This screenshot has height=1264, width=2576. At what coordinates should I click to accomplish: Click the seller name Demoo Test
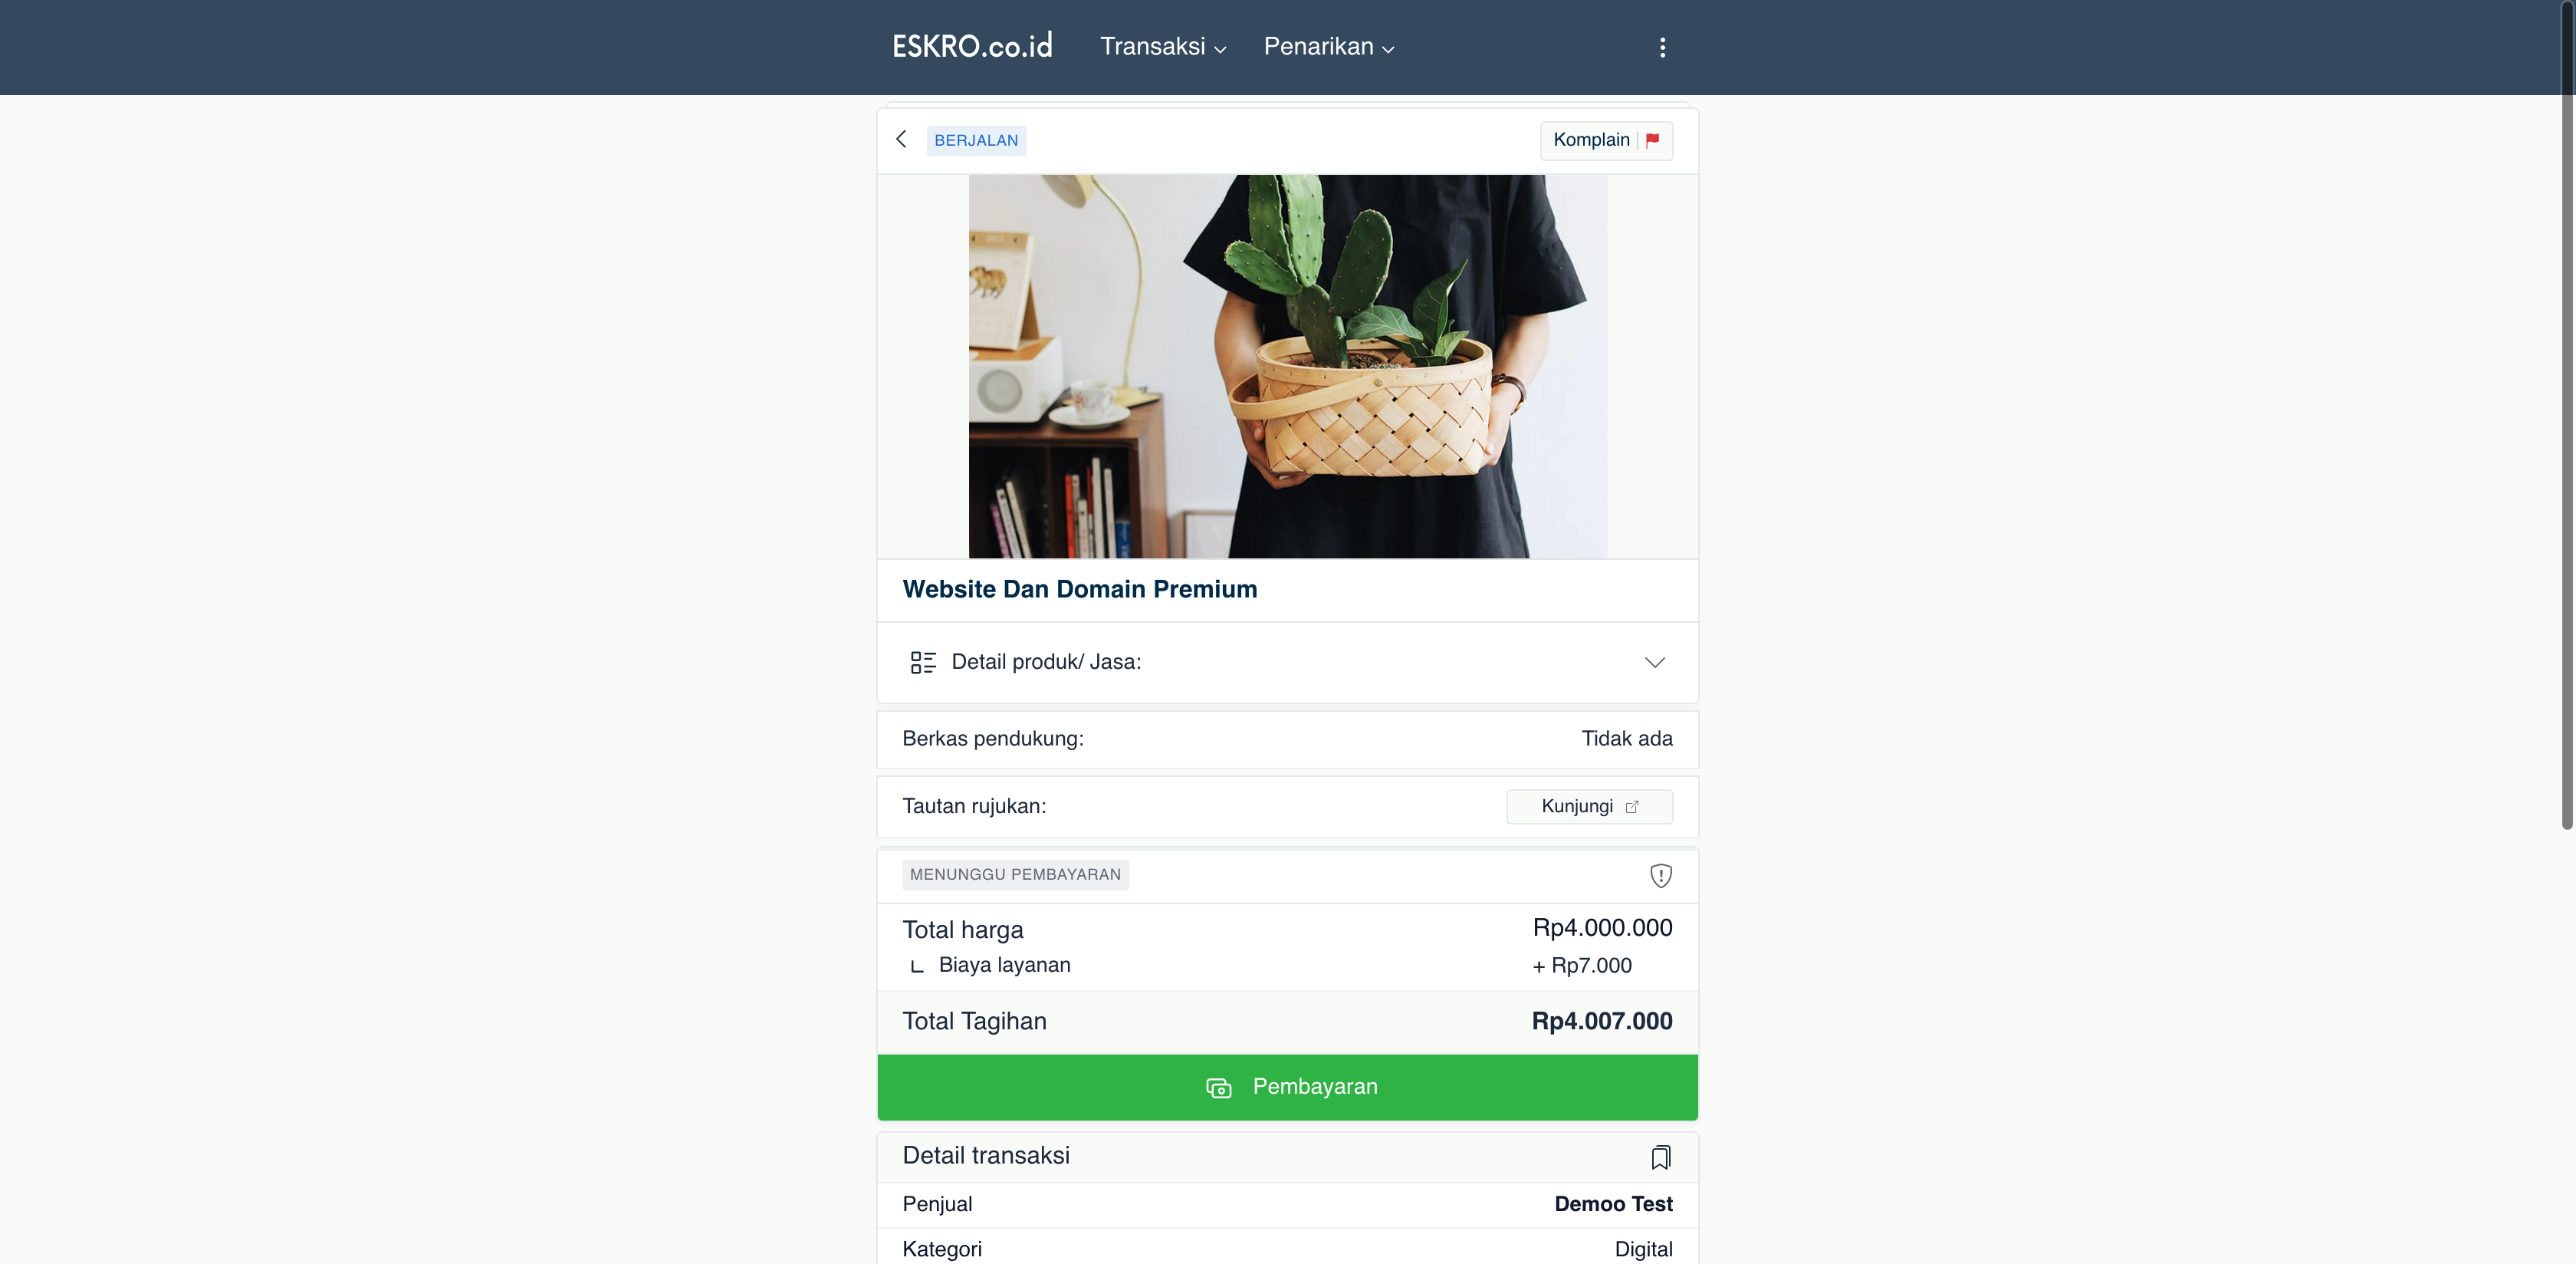1613,1204
